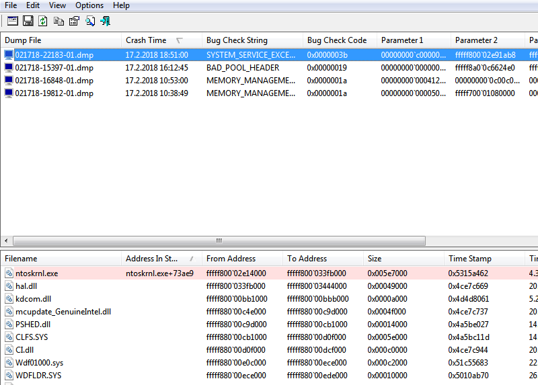Open the File menu
This screenshot has width=538, height=385.
11,5
